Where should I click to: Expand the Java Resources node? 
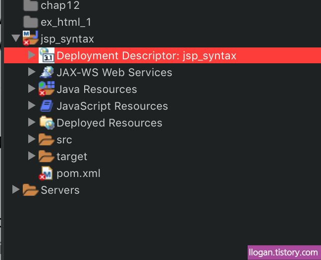(x=32, y=88)
